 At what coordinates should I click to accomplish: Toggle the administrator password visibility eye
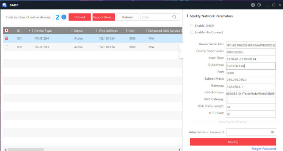[x=272, y=132]
